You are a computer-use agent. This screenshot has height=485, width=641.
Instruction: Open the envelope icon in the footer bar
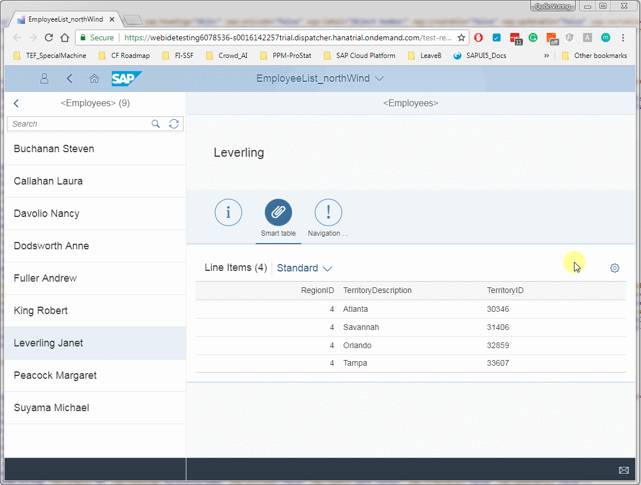click(623, 470)
